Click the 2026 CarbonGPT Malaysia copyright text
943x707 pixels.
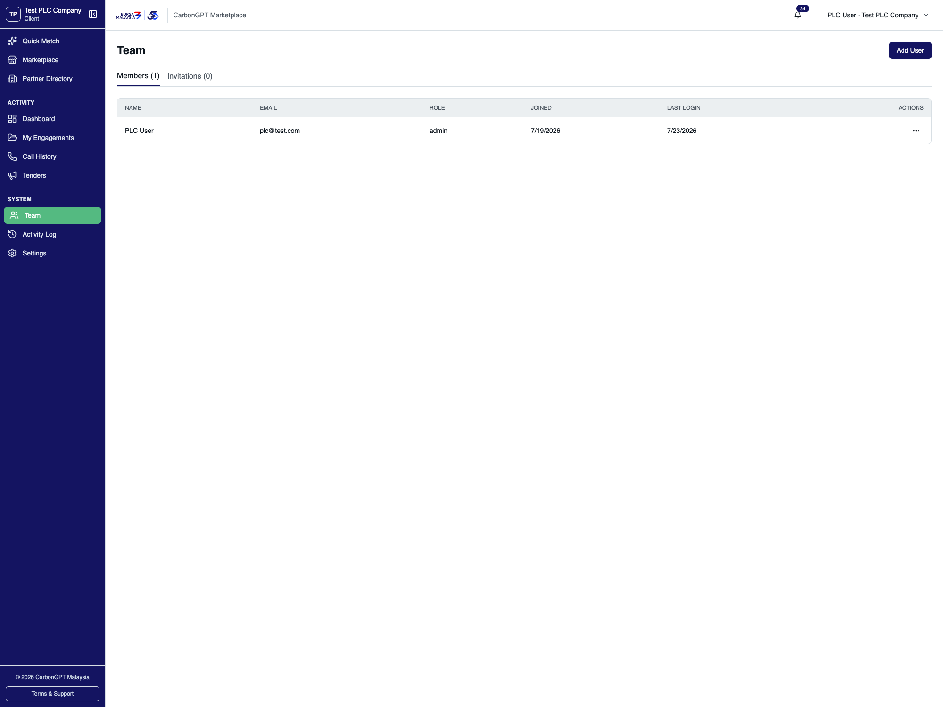click(52, 677)
